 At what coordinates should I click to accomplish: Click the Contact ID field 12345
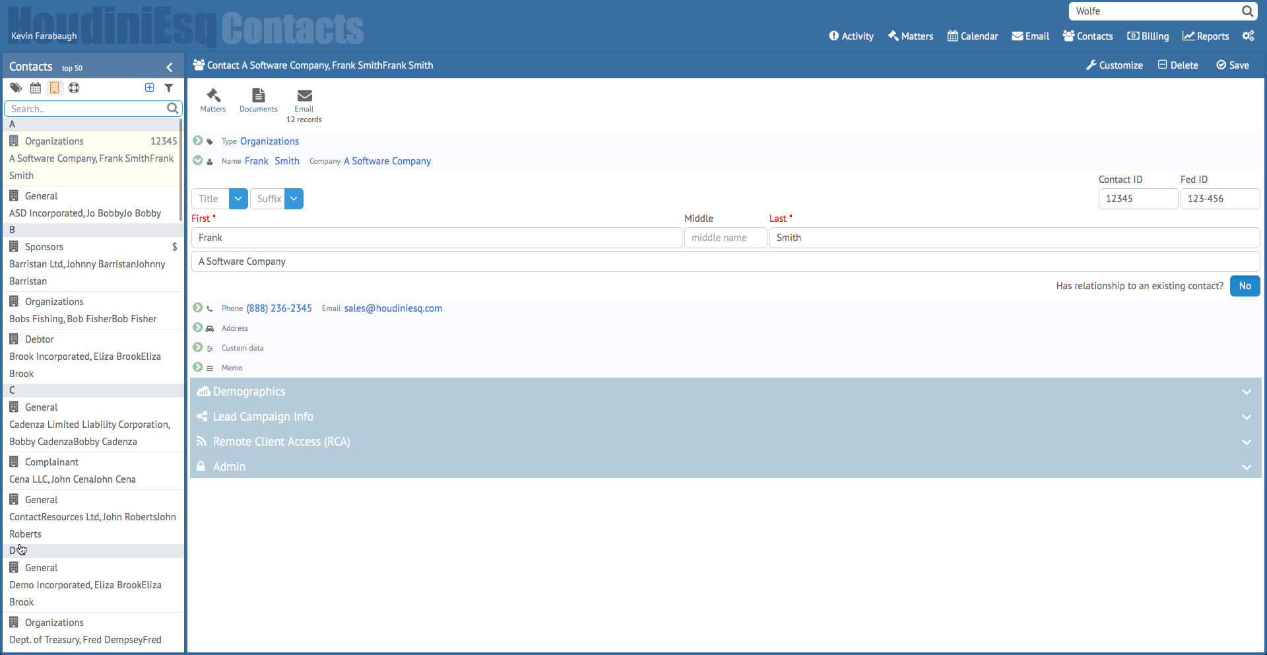tap(1138, 199)
